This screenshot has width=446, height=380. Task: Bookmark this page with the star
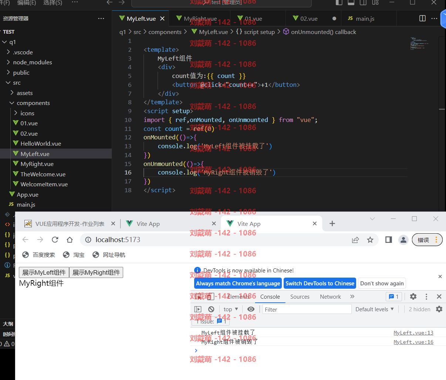click(370, 240)
